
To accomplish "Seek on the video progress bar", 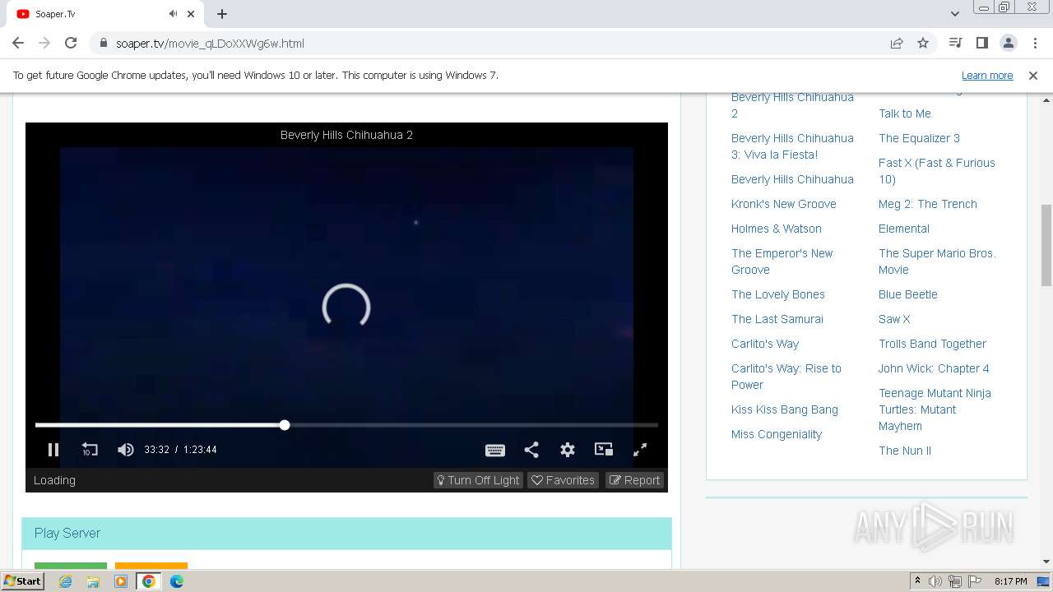I will click(x=346, y=425).
